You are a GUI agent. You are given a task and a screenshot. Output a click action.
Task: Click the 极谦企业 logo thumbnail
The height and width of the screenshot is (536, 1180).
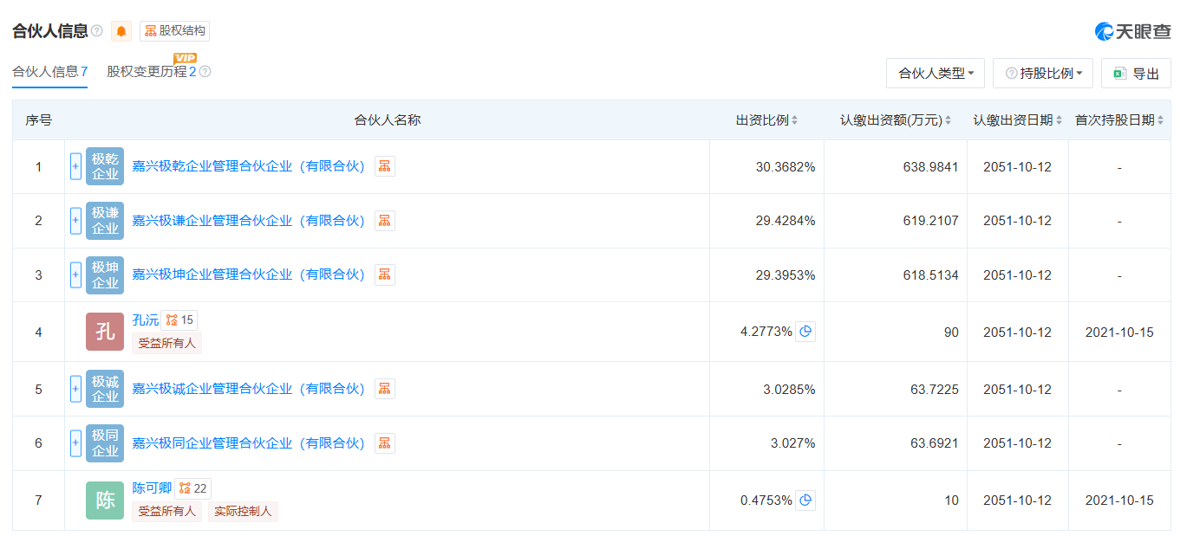pos(105,221)
